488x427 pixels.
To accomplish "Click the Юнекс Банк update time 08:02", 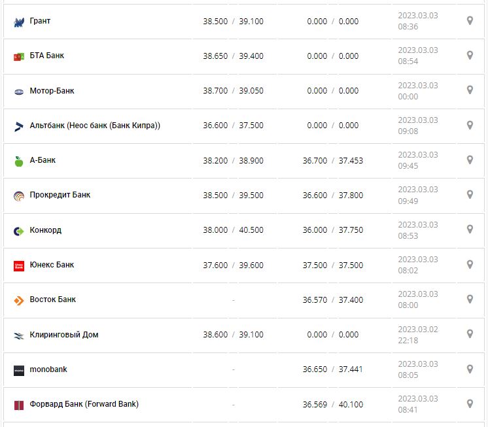I will (408, 271).
